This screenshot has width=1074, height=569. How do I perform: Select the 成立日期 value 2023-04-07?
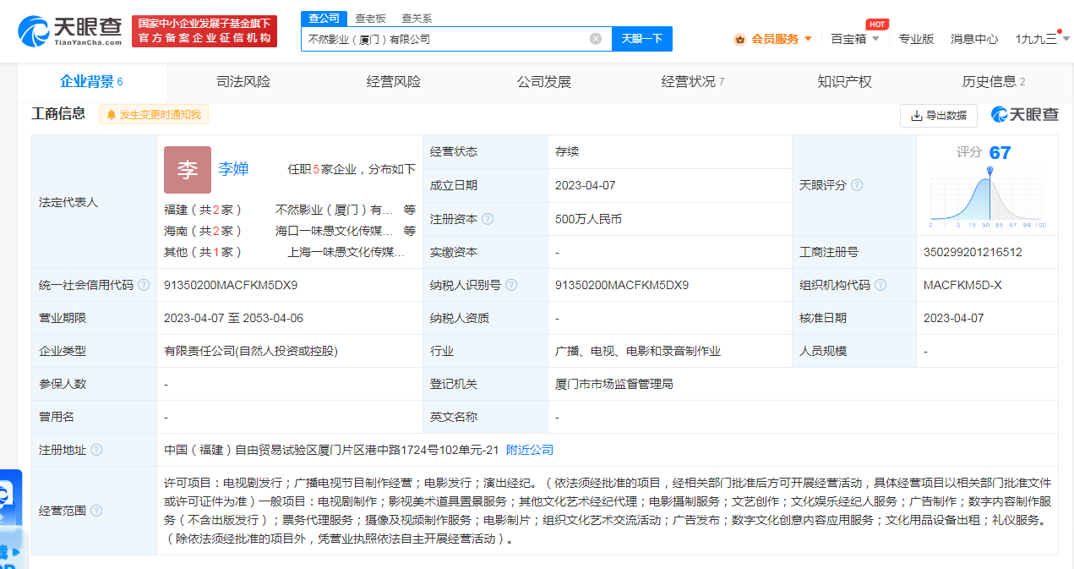tap(586, 185)
